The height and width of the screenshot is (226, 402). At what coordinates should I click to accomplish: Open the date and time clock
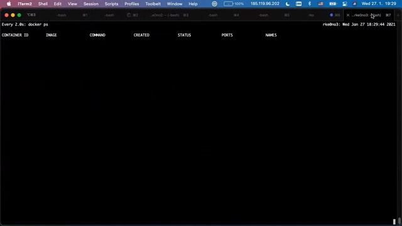coord(379,4)
